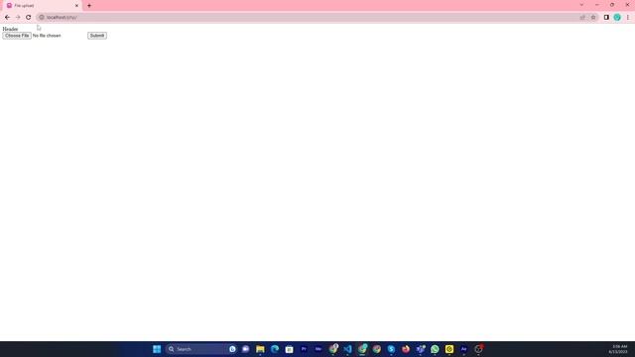Launch Microsoft Edge from taskbar
Screen dimensions: 635x357
(275, 349)
